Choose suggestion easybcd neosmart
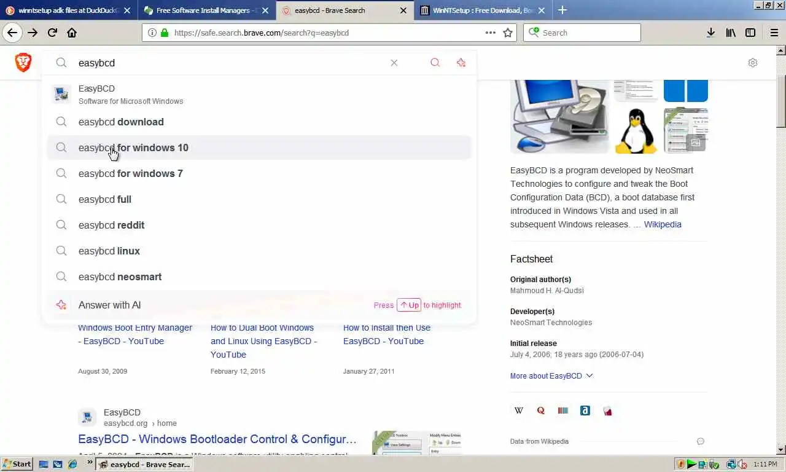Viewport: 786px width, 472px height. pyautogui.click(x=259, y=277)
